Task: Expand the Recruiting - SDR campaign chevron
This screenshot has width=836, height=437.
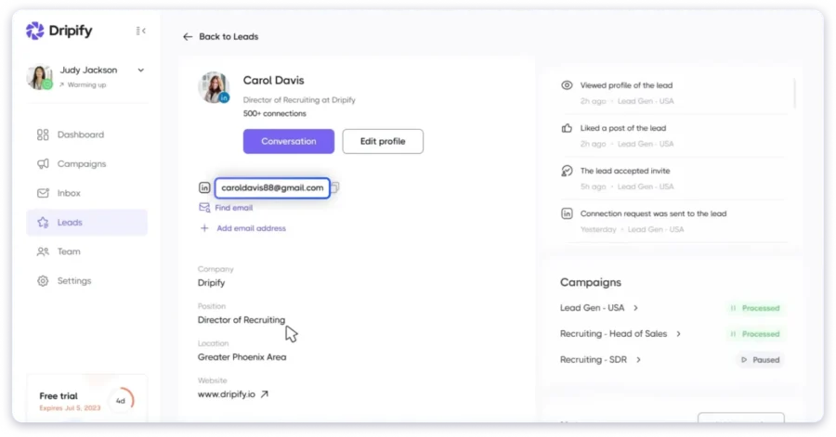Action: pos(638,360)
